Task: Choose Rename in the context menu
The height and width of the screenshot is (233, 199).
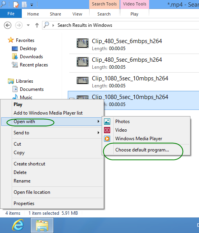Action: [52, 181]
